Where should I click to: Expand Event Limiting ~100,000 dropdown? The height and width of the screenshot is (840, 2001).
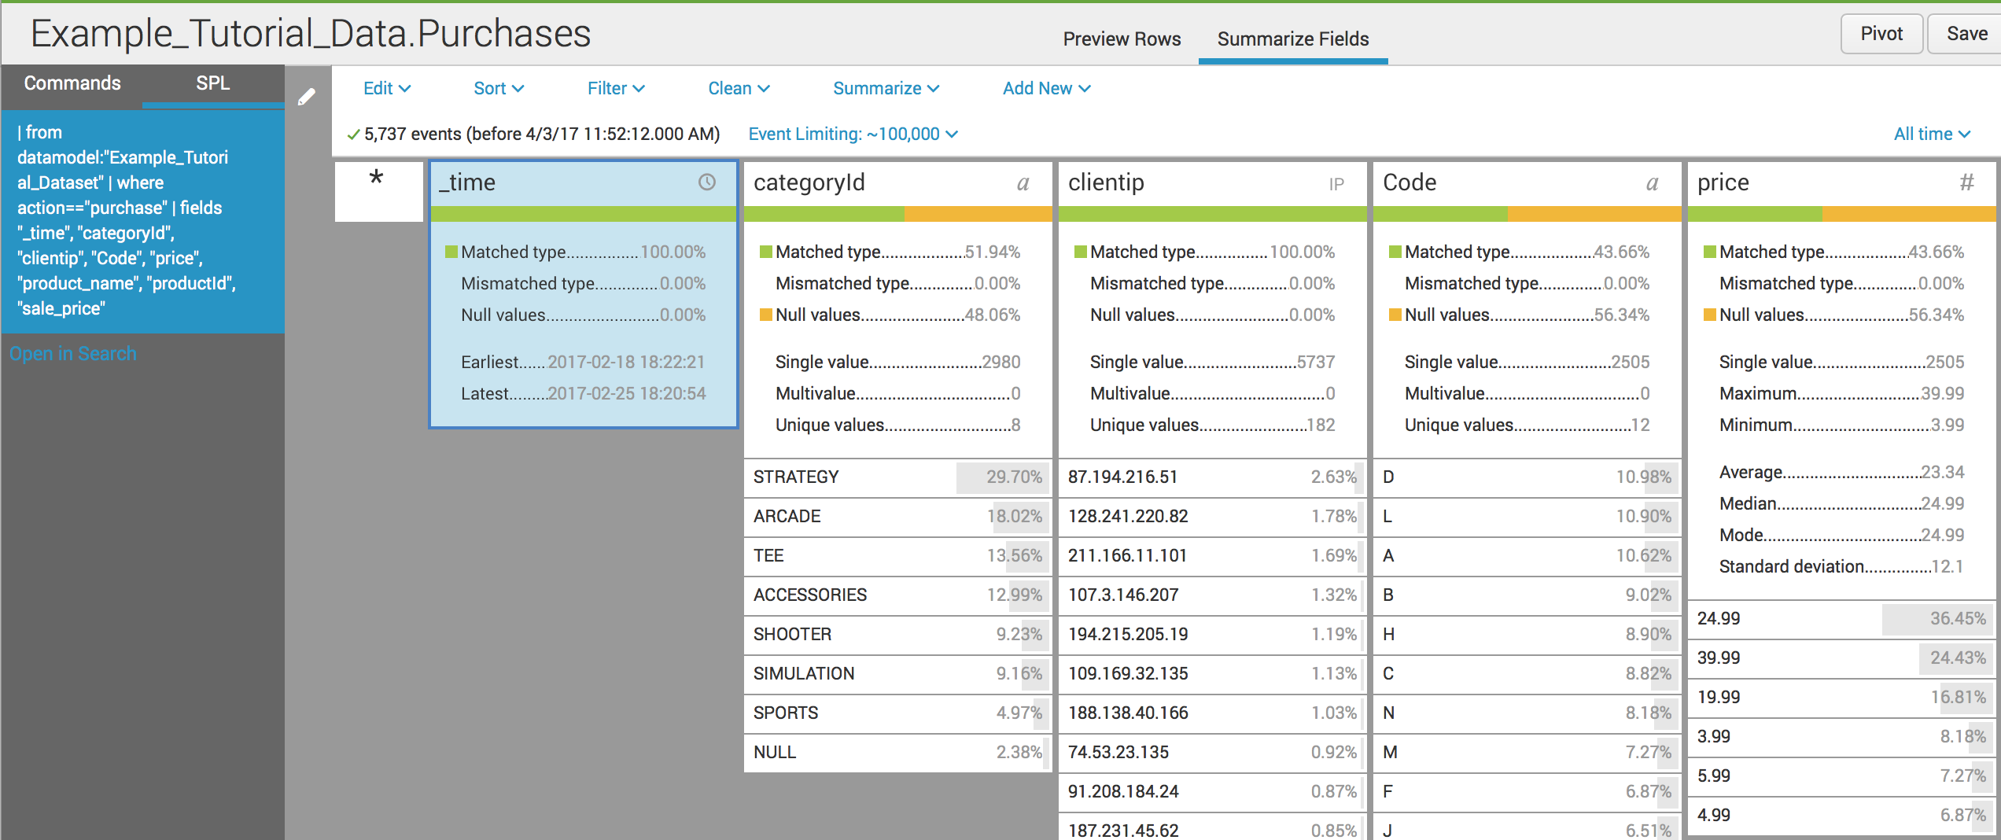[853, 134]
